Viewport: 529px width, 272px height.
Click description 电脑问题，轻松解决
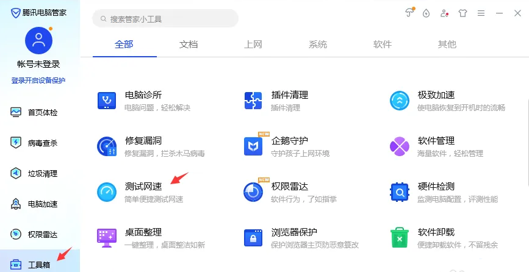(x=157, y=108)
